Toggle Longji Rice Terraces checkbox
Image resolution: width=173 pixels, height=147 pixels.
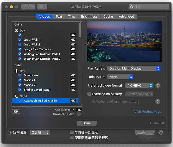click(x=20, y=49)
